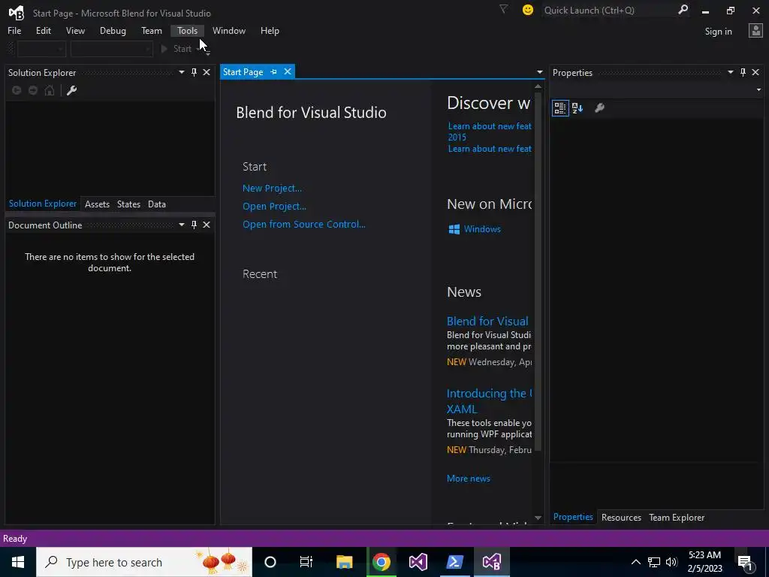Open PowerShell from the taskbar
Screen dimensions: 769x577
(454, 562)
